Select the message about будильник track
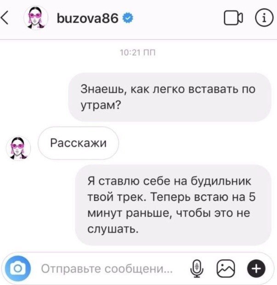 [x=173, y=205]
